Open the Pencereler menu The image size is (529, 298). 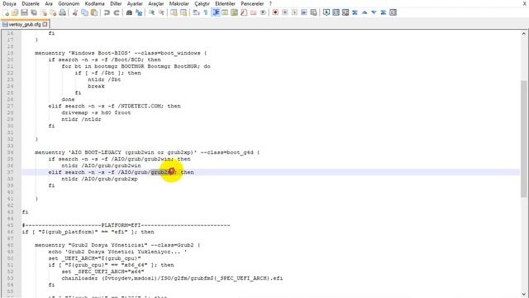252,3
